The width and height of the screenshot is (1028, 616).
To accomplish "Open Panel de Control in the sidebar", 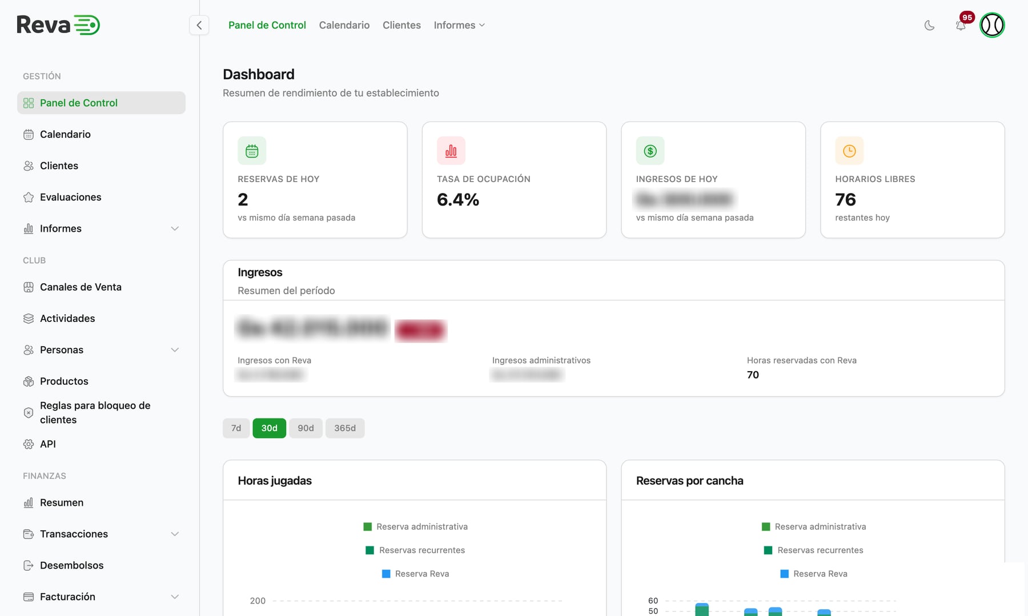I will coord(101,103).
